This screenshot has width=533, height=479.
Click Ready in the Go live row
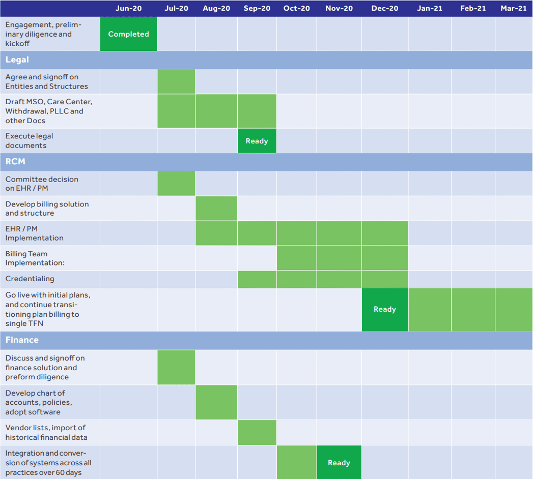tap(385, 309)
